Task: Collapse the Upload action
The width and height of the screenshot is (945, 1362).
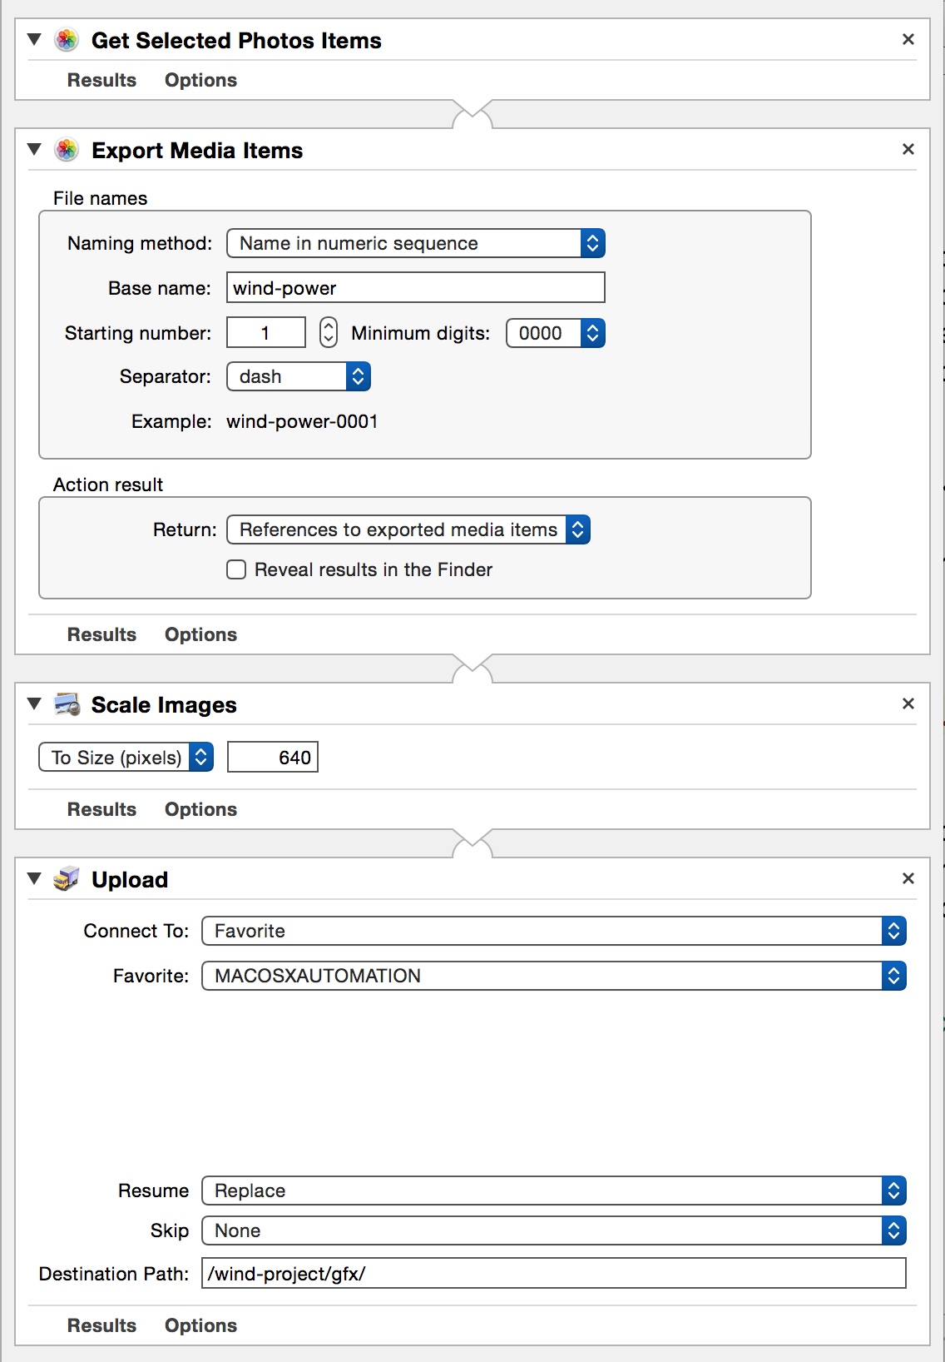Action: tap(34, 878)
